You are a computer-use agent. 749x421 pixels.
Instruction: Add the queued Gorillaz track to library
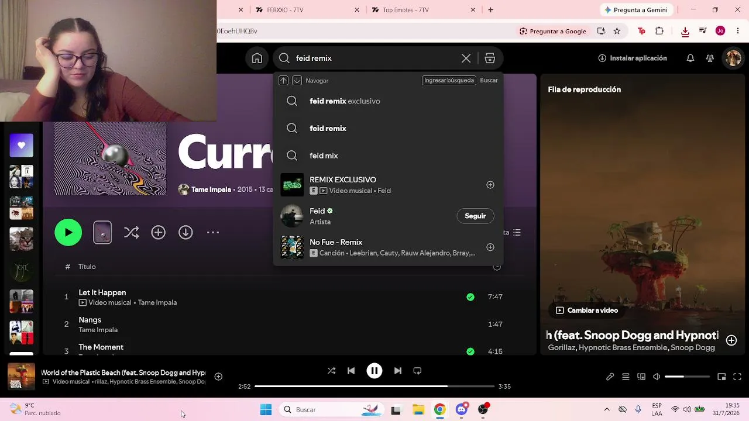coord(731,340)
